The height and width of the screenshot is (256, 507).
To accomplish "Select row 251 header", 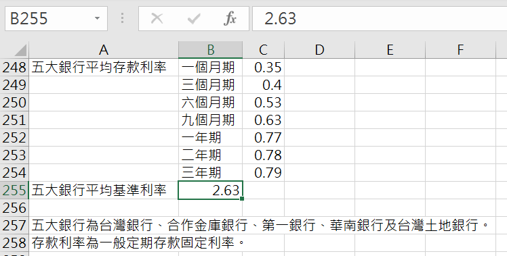I will (x=14, y=120).
